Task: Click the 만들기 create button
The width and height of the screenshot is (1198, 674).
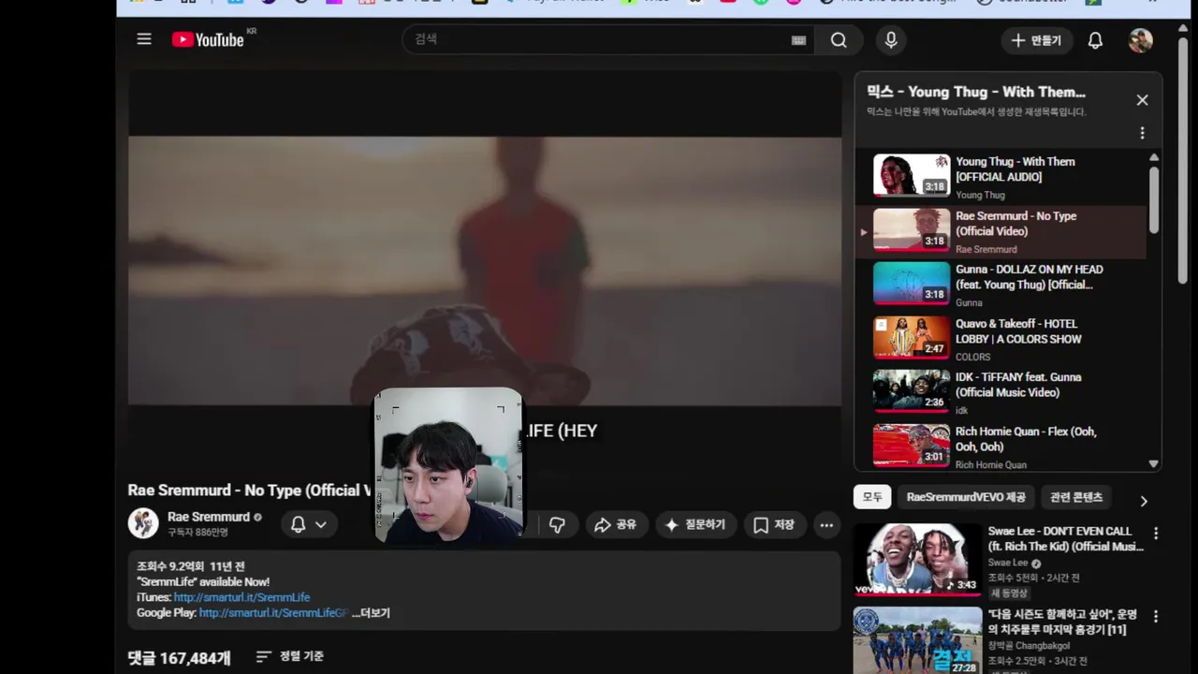Action: click(1036, 40)
